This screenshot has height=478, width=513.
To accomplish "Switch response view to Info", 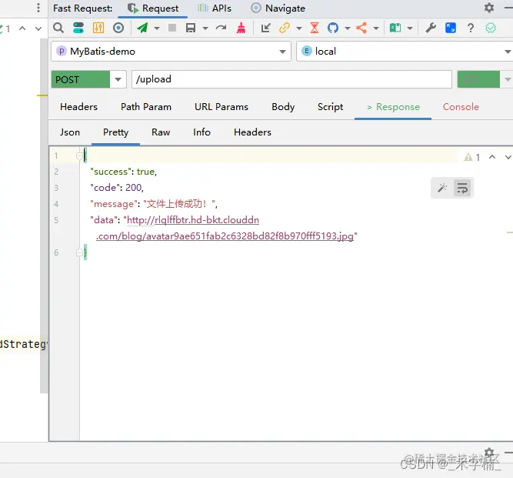I will tap(202, 132).
